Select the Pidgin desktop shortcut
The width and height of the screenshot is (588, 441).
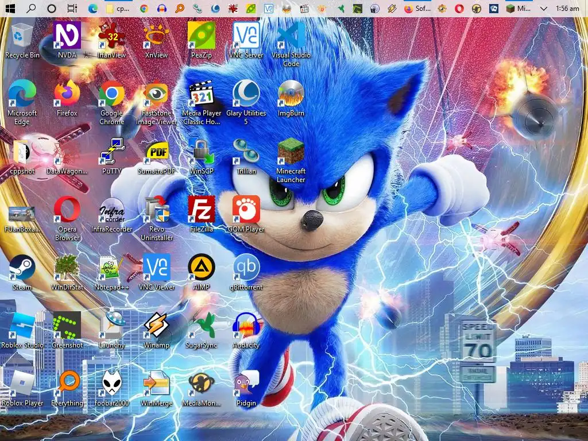tap(246, 389)
